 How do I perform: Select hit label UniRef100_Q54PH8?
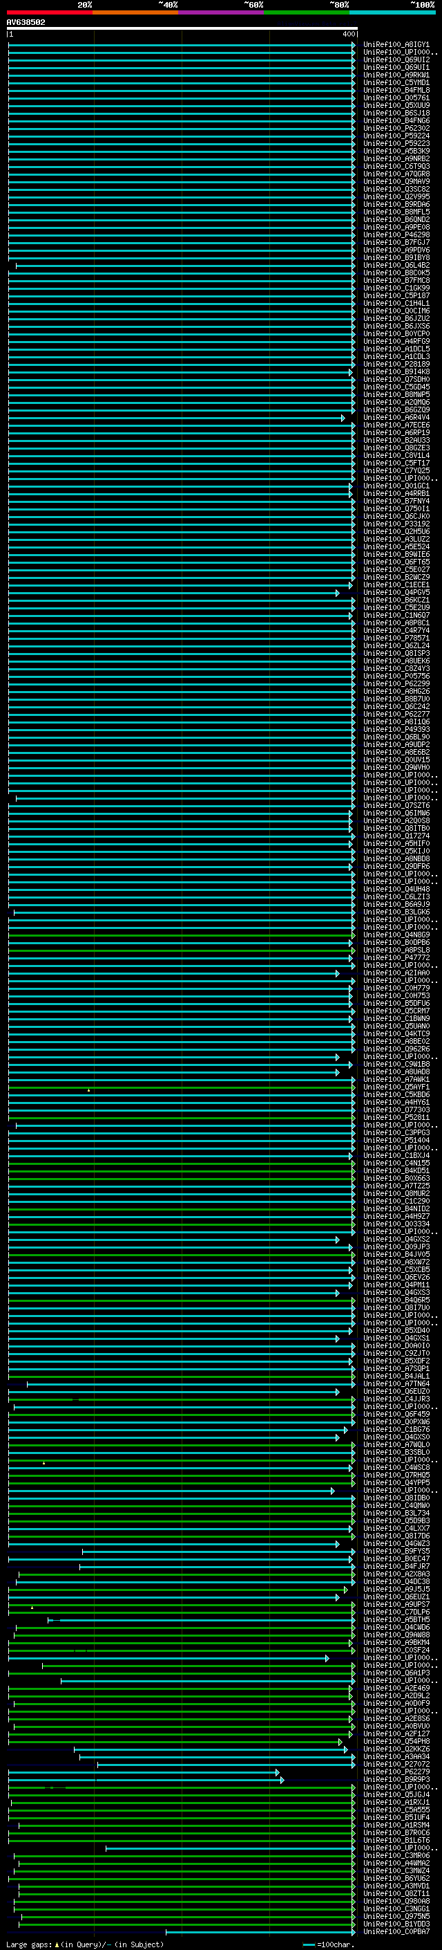point(396,1742)
